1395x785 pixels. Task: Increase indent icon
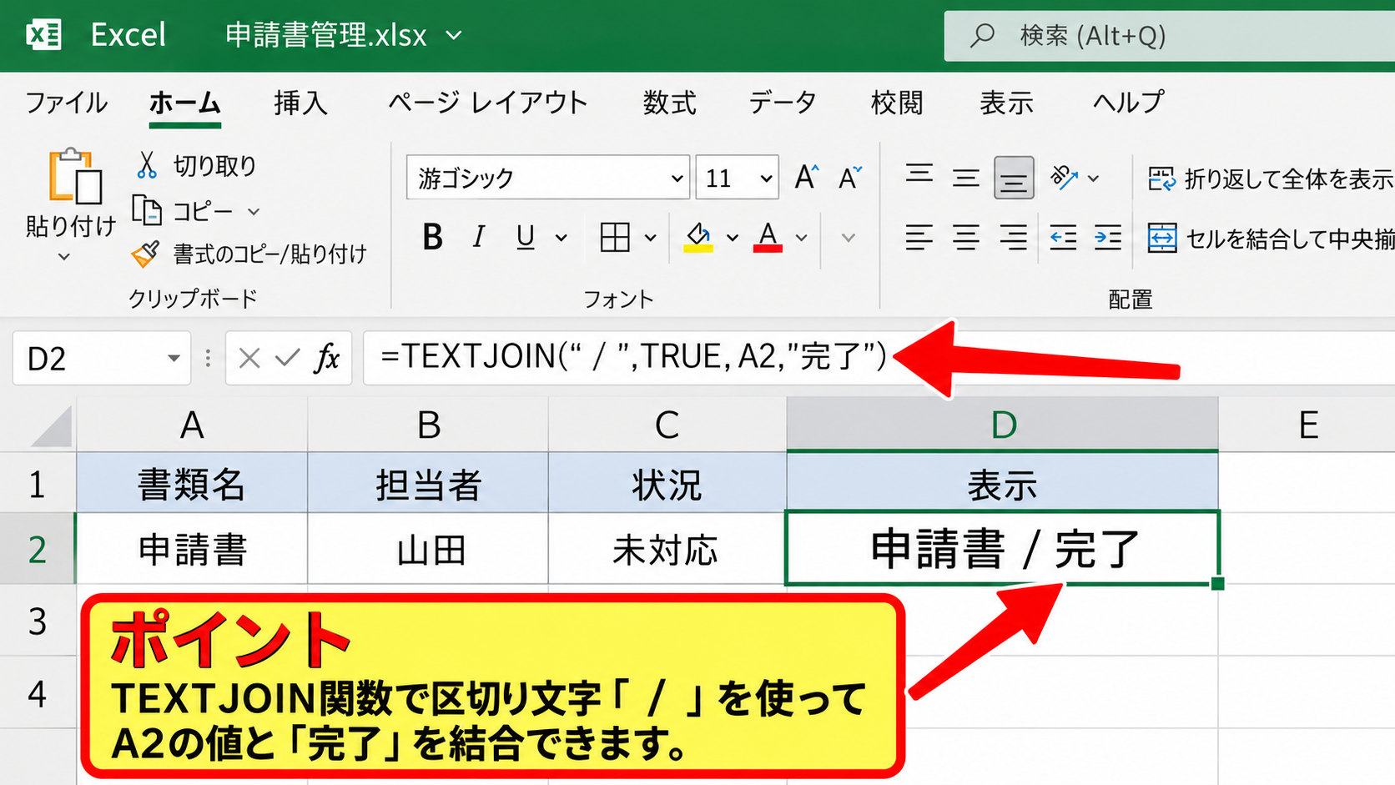click(1108, 239)
